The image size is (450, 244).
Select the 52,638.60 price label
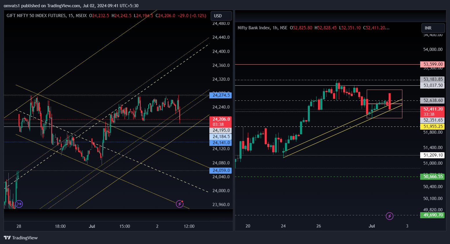[x=432, y=100]
